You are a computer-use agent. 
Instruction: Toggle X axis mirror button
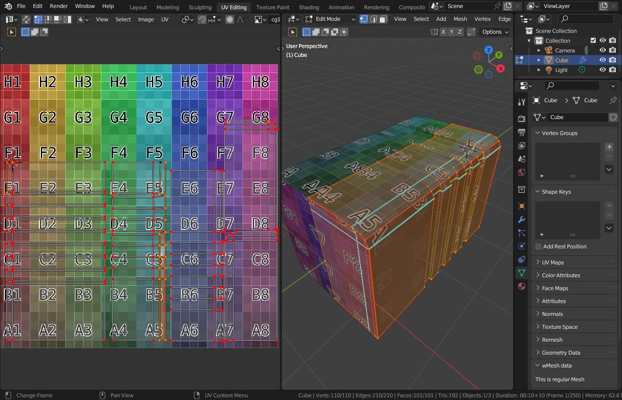(443, 32)
